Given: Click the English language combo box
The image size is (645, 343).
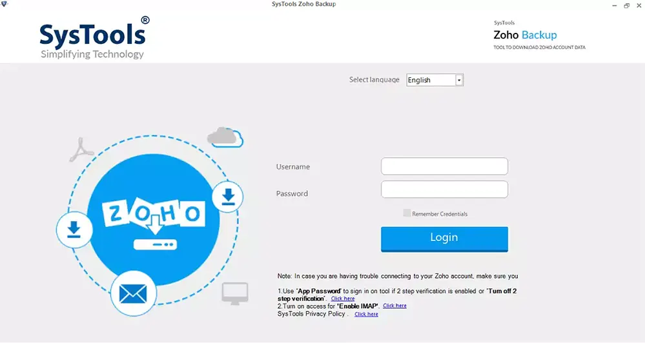Looking at the screenshot, I should click(435, 80).
